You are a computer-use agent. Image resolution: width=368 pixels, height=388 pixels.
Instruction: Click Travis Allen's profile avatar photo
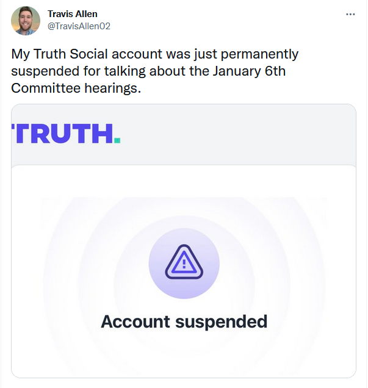pyautogui.click(x=26, y=21)
